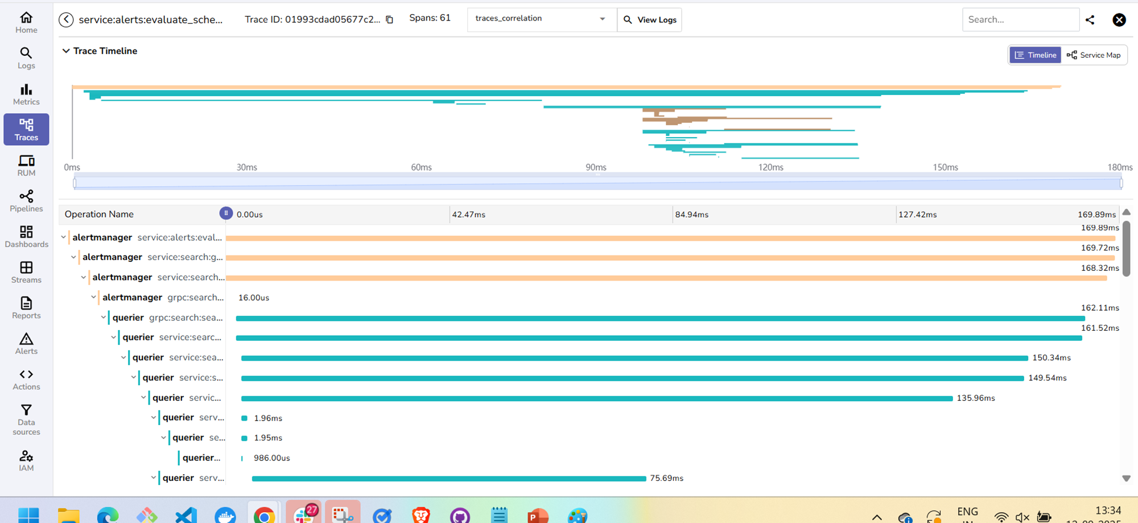
Task: Click the timeline range selector left handle
Action: click(75, 183)
